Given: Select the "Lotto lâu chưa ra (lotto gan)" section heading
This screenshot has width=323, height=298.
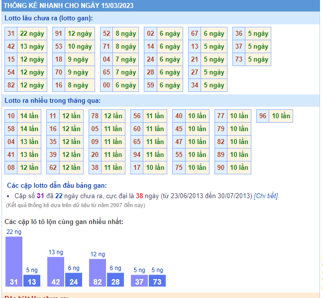Looking at the screenshot, I should pyautogui.click(x=49, y=18).
